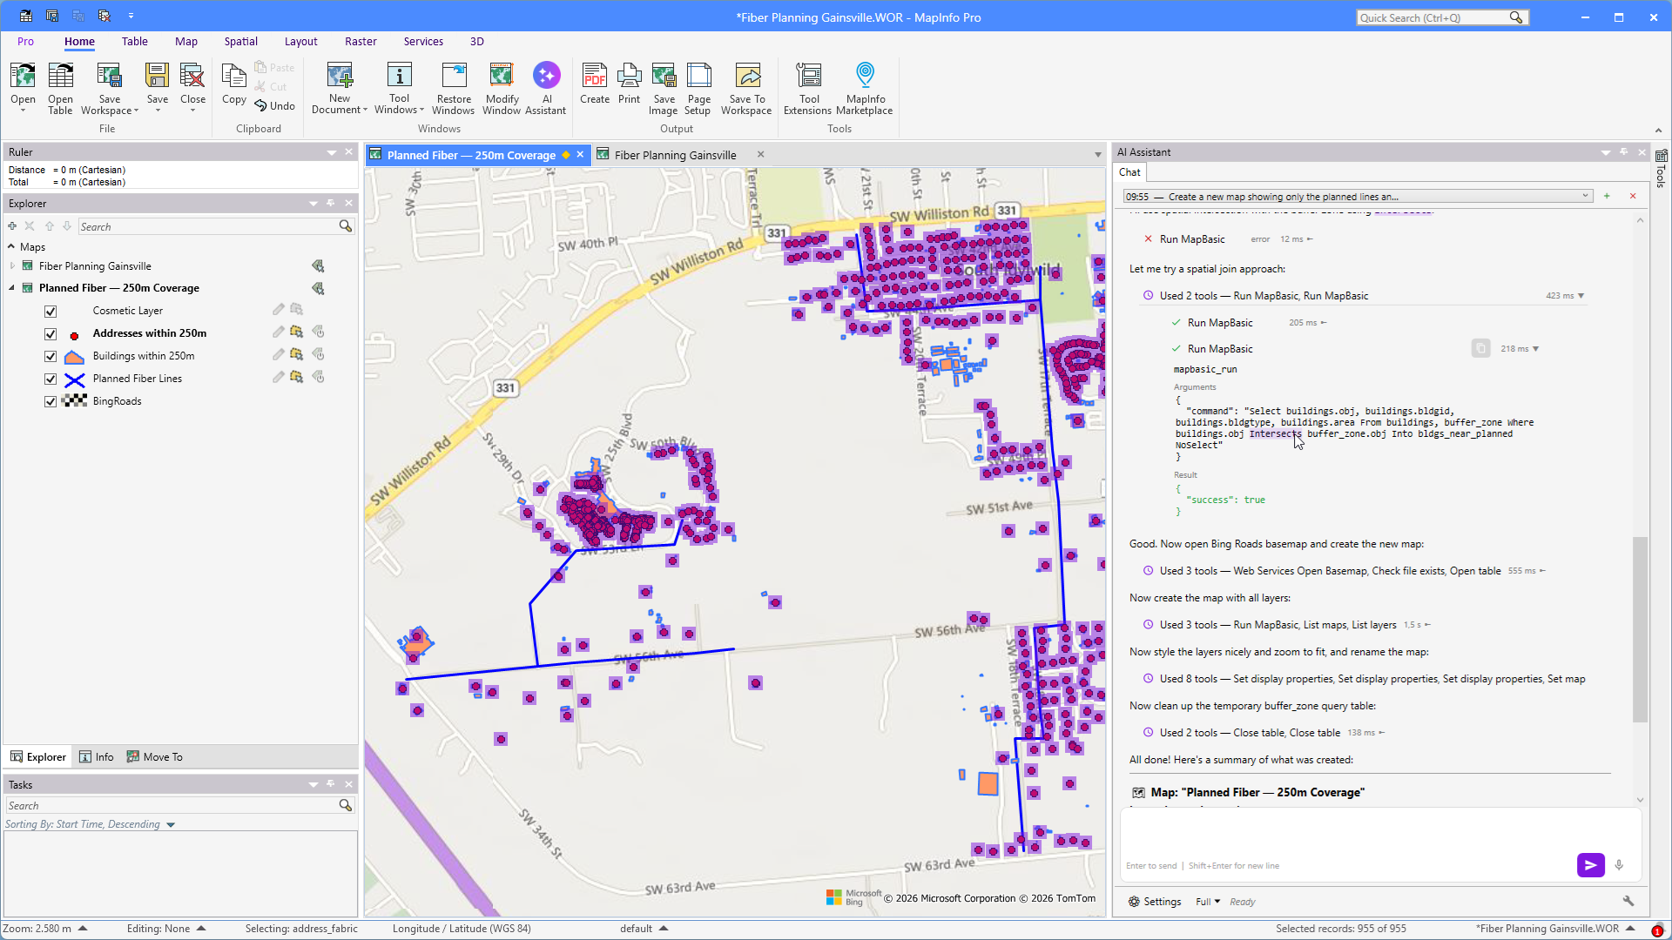Click the error notification icon in status bar
The height and width of the screenshot is (940, 1672).
(x=1657, y=930)
